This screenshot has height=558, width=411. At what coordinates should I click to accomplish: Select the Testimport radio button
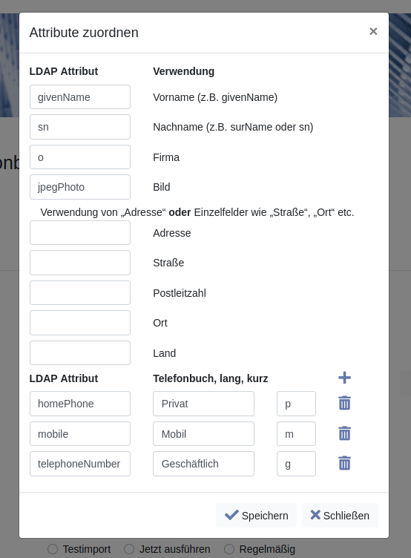(x=53, y=549)
